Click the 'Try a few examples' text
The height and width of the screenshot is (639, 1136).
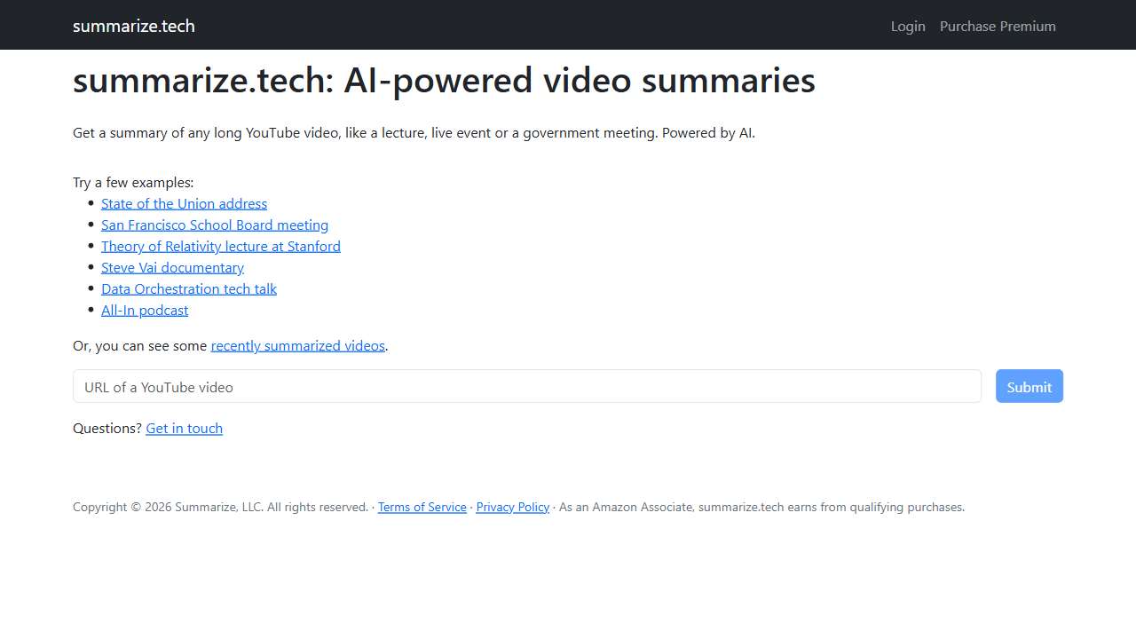click(x=133, y=182)
